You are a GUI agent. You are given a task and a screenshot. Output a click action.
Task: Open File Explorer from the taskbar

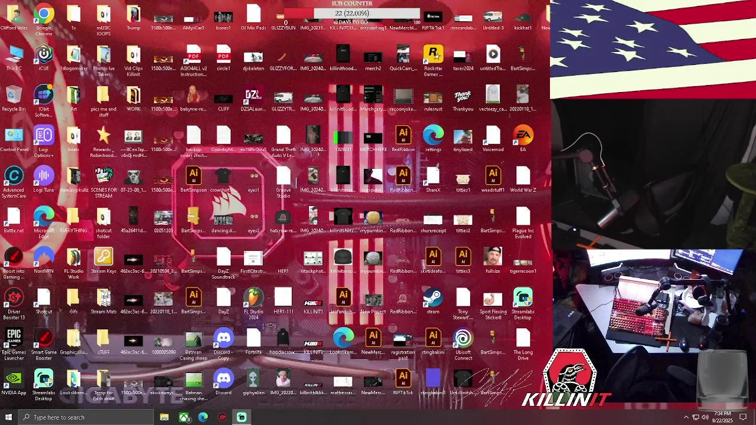tap(164, 417)
